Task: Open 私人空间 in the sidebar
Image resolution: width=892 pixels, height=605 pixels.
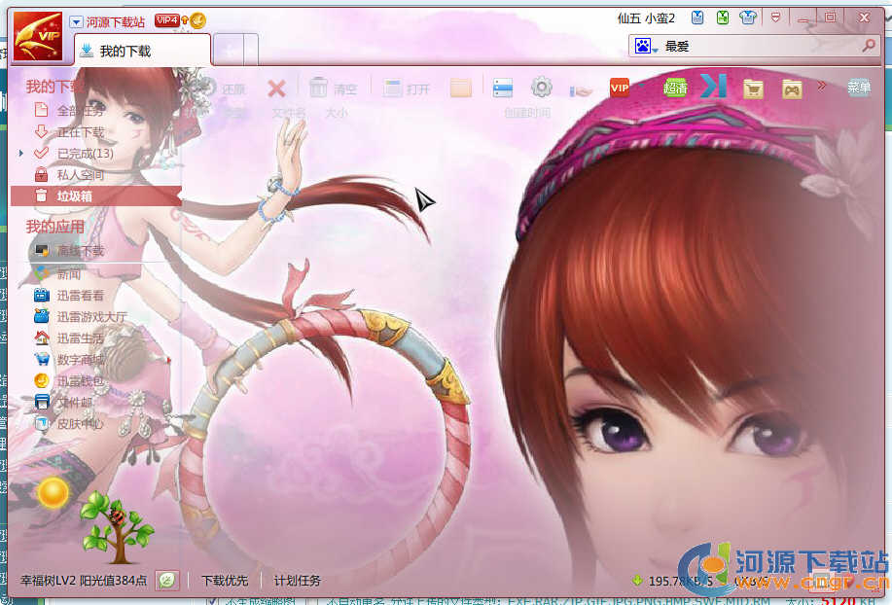Action: point(80,175)
